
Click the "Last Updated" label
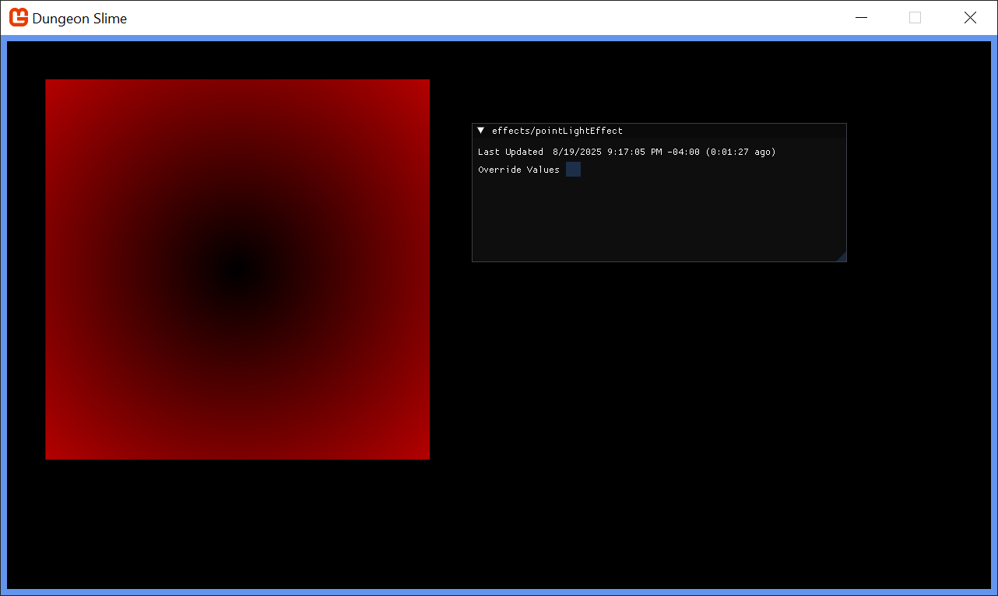tap(510, 152)
